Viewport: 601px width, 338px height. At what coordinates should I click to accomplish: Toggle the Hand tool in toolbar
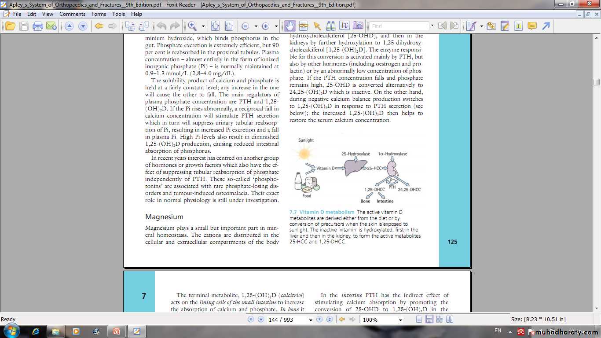(290, 26)
